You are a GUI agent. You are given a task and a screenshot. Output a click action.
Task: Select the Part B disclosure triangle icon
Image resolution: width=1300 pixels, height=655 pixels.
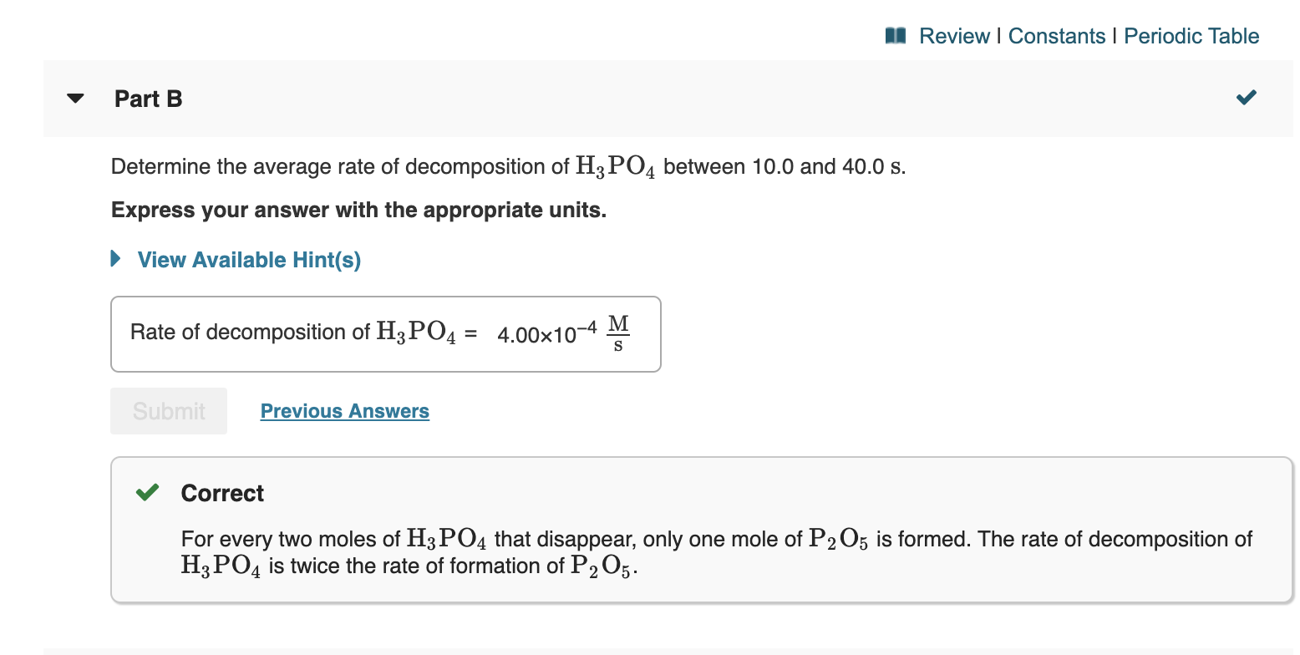(74, 98)
